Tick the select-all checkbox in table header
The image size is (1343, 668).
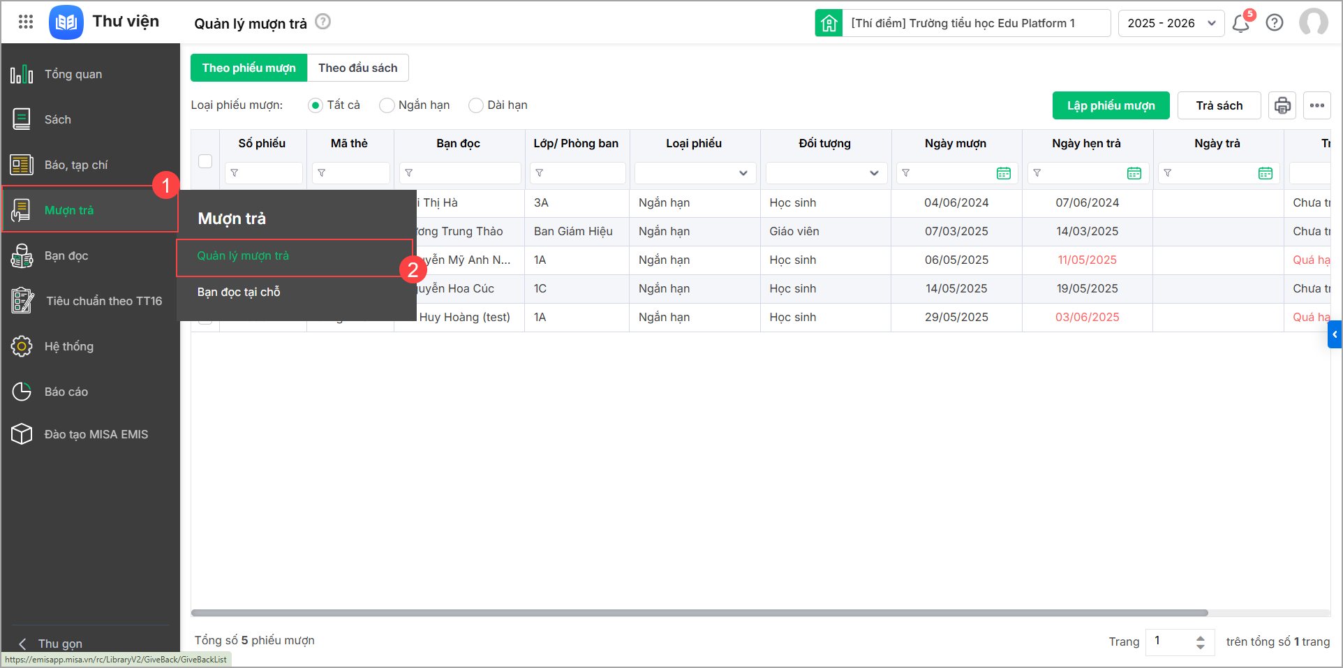205,161
